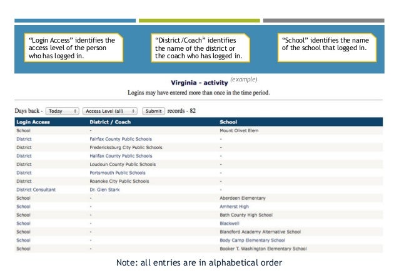Click the "Login Access" explanation callout
Viewport: 399px width, 280px height.
coord(74,48)
